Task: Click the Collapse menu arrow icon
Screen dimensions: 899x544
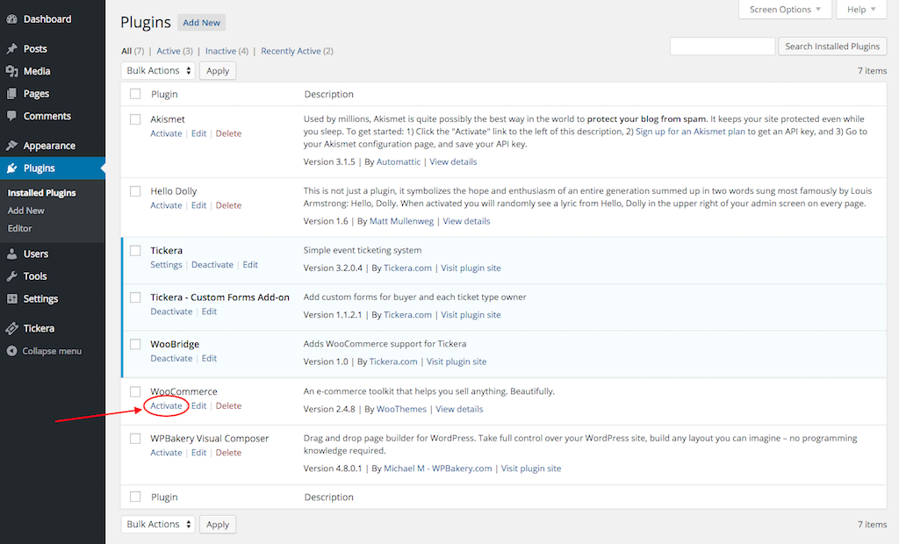Action: [11, 351]
